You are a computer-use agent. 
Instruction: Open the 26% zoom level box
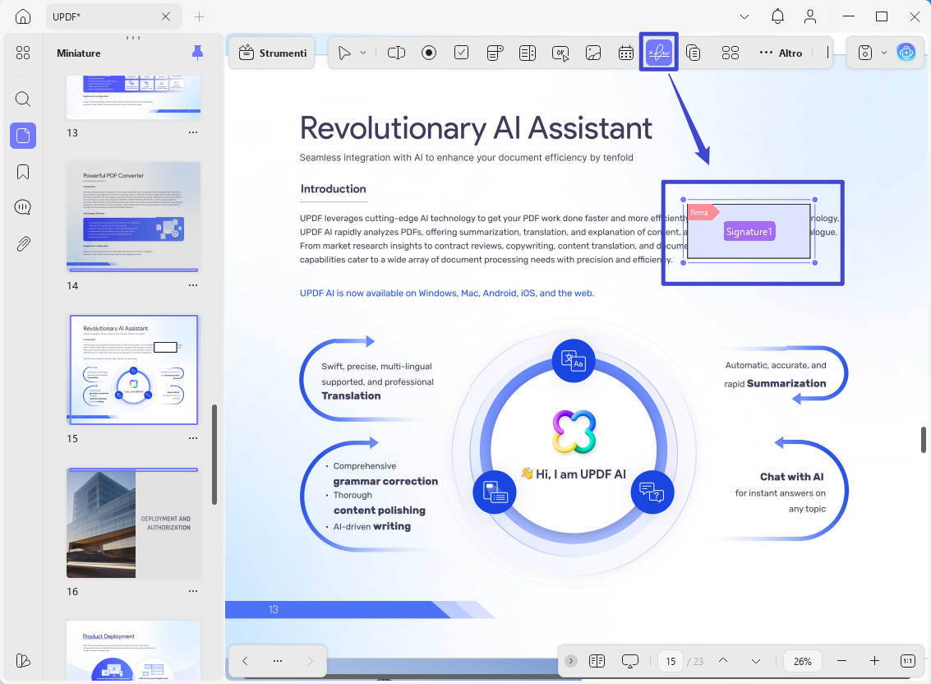[802, 661]
